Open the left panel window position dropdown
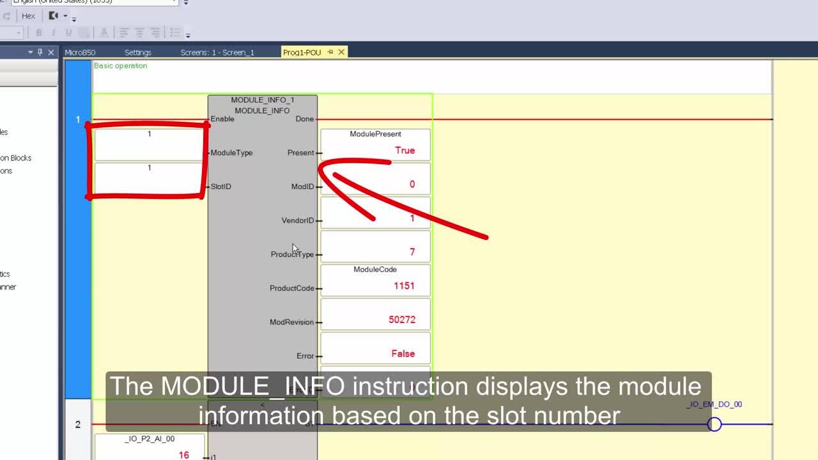 tap(30, 52)
